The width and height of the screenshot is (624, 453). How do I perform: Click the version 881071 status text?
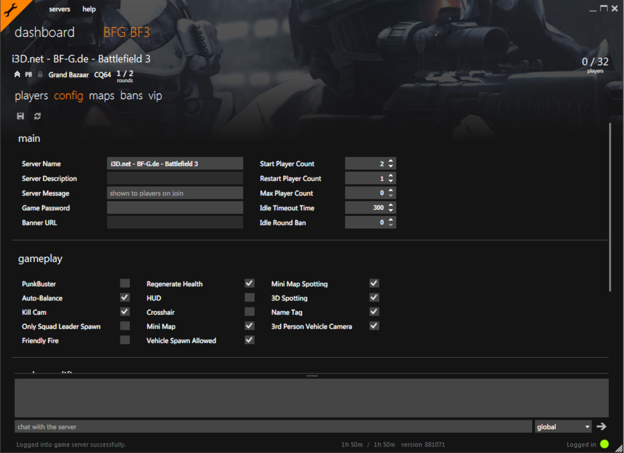pos(423,444)
